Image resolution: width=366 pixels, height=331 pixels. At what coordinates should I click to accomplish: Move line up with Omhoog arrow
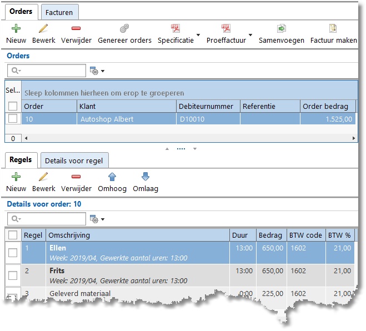click(112, 177)
